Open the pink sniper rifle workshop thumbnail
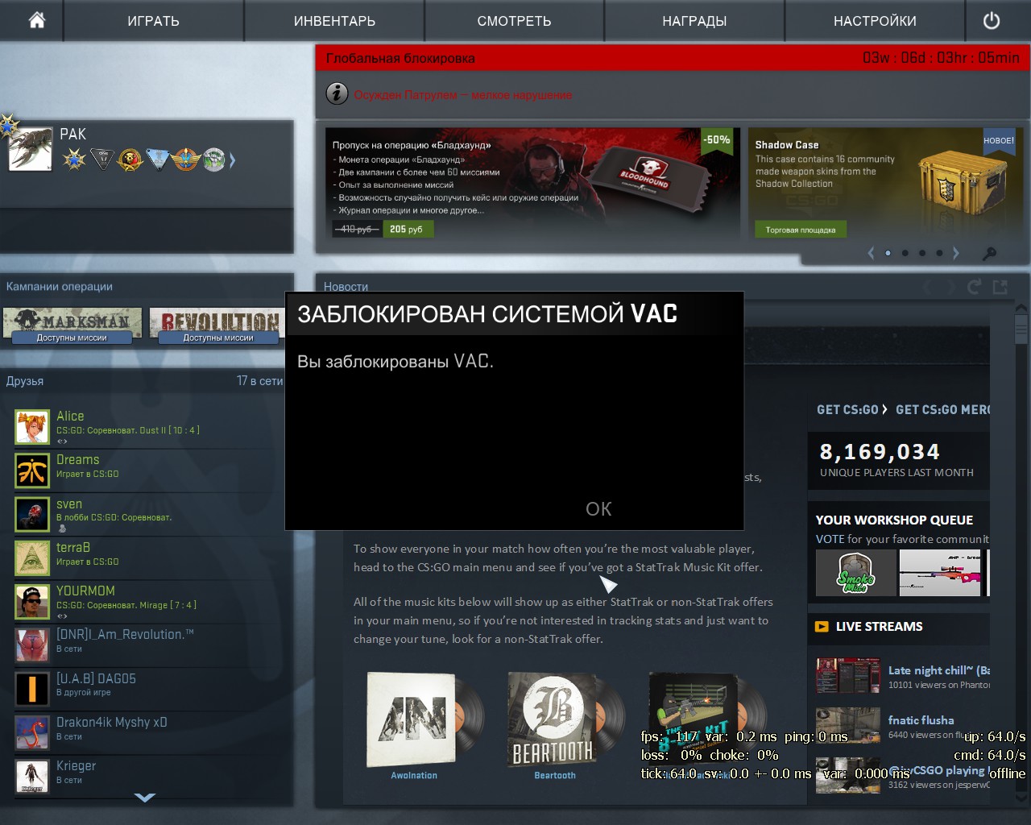The height and width of the screenshot is (825, 1031). click(x=940, y=573)
